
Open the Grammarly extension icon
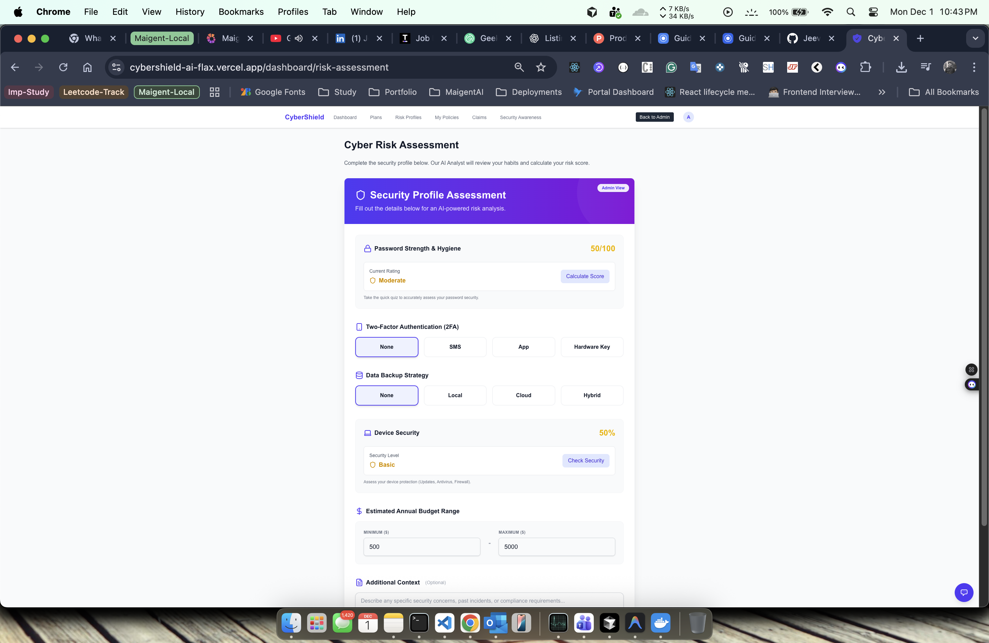671,67
